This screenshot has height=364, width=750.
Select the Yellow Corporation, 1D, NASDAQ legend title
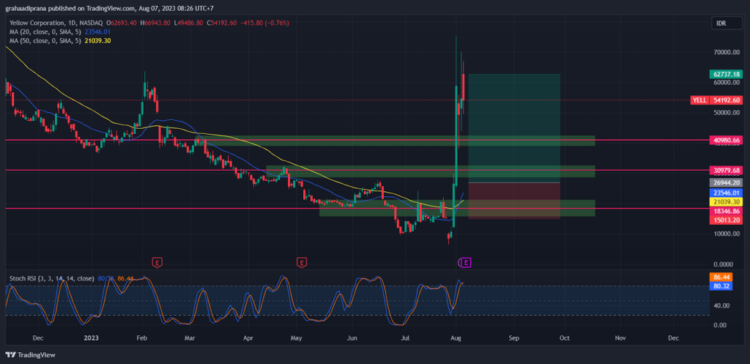(x=57, y=23)
